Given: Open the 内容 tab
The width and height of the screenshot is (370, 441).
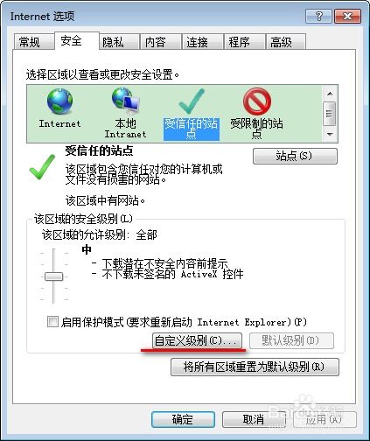Looking at the screenshot, I should pyautogui.click(x=156, y=42).
